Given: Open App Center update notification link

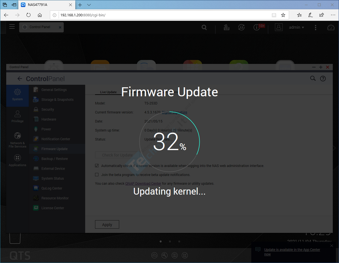Looking at the screenshot, I should (x=292, y=252).
